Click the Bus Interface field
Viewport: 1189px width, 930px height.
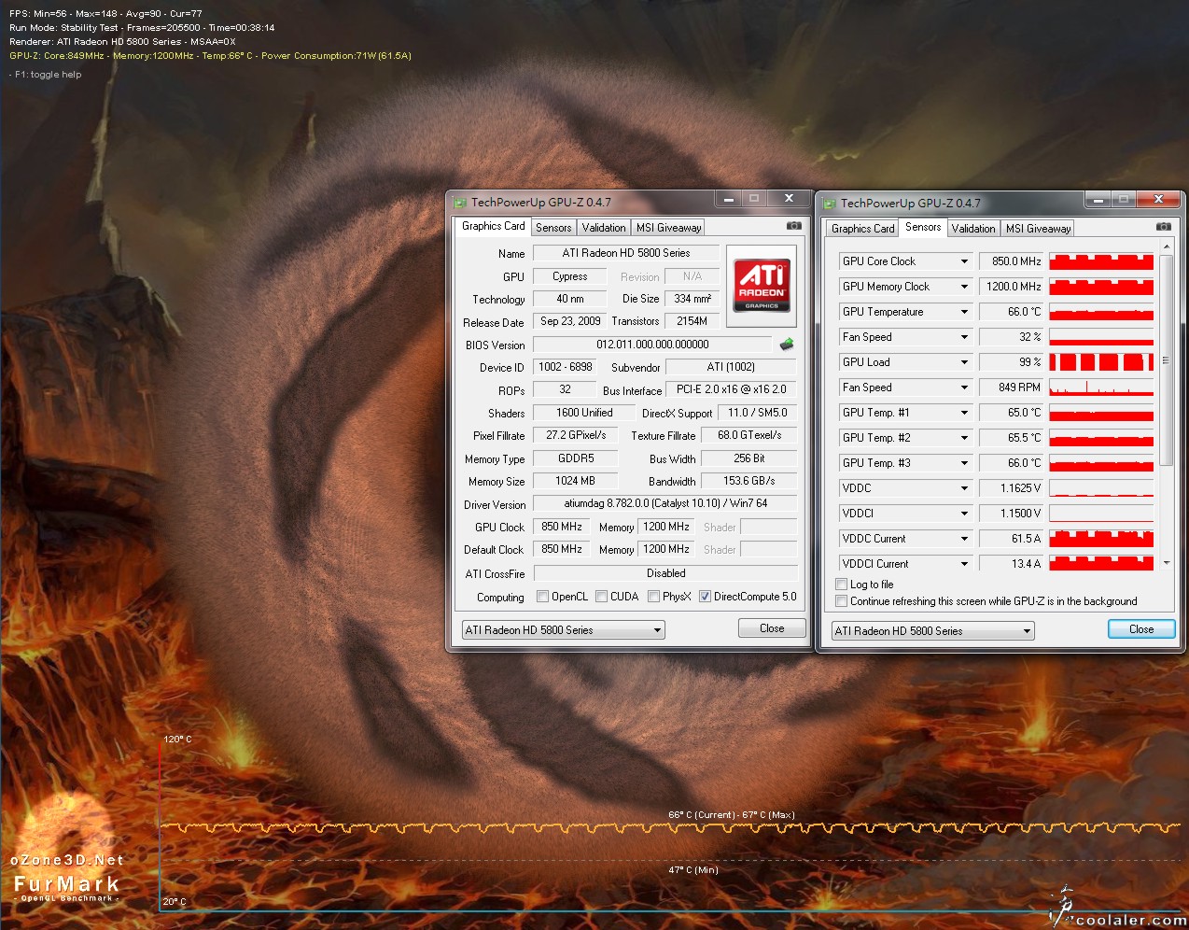point(732,389)
